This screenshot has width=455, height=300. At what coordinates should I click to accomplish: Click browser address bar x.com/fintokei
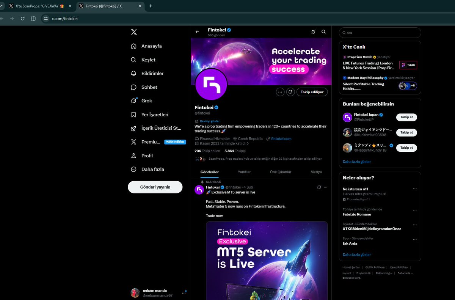pos(64,18)
